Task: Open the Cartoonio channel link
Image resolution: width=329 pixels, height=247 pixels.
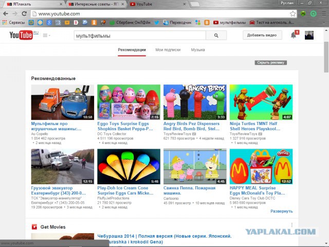Action: [x=171, y=198]
